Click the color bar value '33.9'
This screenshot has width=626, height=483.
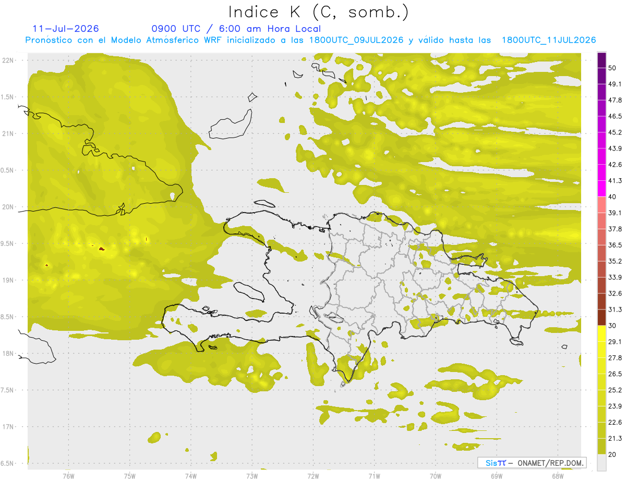(615, 277)
